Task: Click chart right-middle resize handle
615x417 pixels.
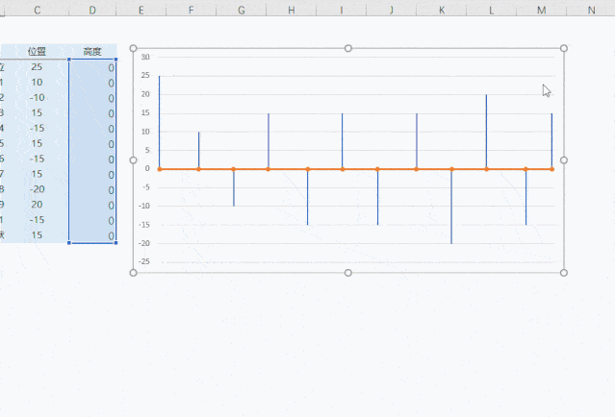Action: pos(564,160)
